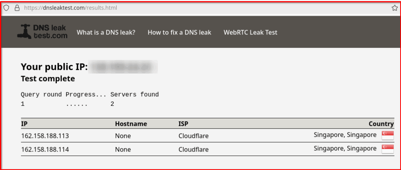
Task: Open the How to fix a DNS leak page
Action: [x=179, y=33]
